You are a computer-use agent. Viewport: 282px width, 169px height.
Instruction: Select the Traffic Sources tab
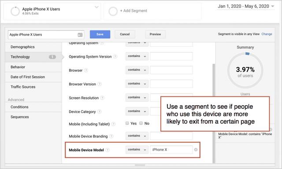(33, 87)
